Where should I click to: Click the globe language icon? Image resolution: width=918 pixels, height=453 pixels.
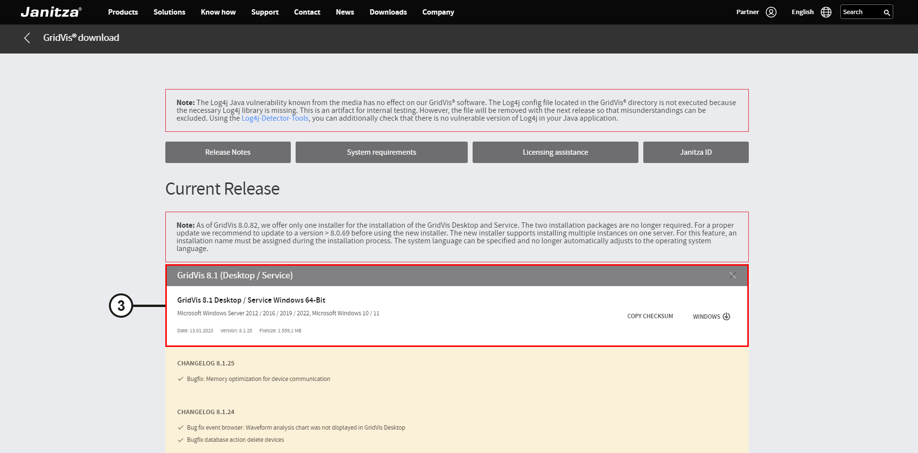click(x=826, y=12)
